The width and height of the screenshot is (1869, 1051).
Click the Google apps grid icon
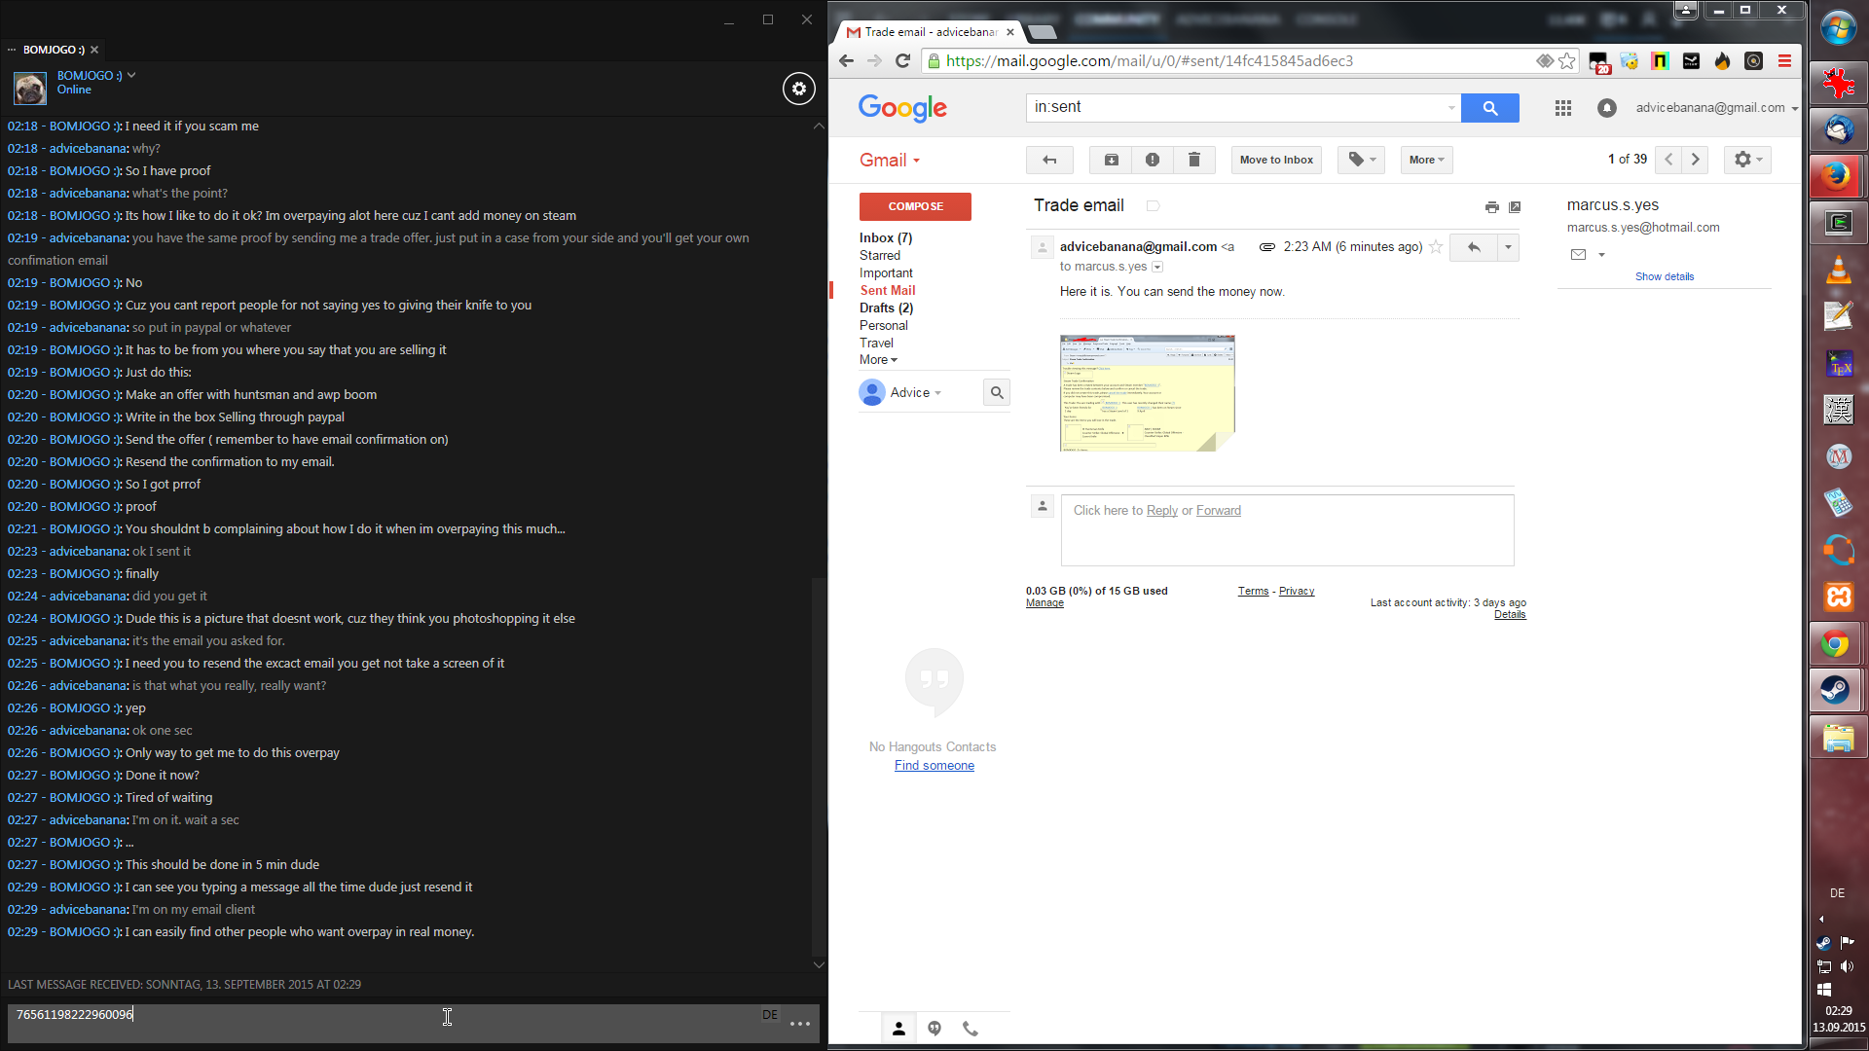[x=1563, y=108]
